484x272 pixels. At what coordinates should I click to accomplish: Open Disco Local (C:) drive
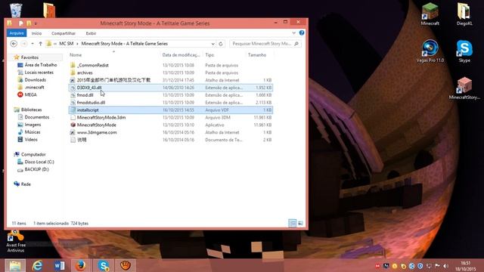(x=39, y=162)
